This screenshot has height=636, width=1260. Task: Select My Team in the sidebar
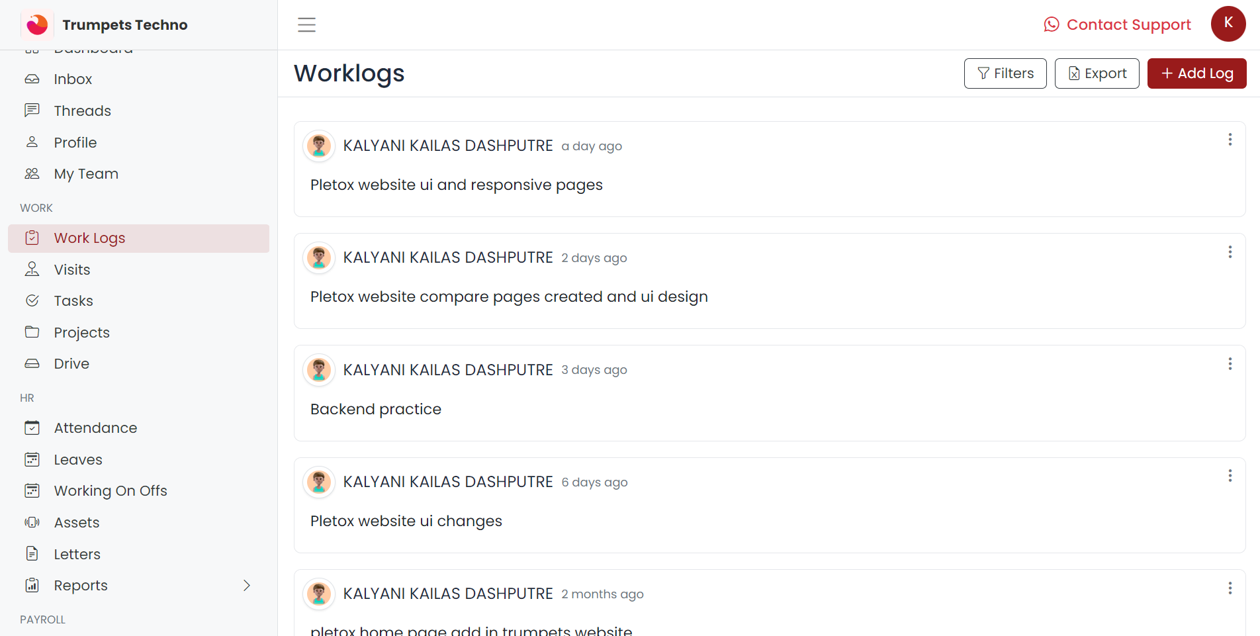pos(86,174)
